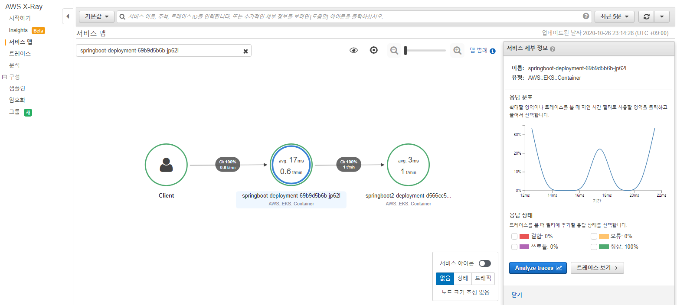Click the red 결함 color swatch
677x305 pixels.
[524, 236]
